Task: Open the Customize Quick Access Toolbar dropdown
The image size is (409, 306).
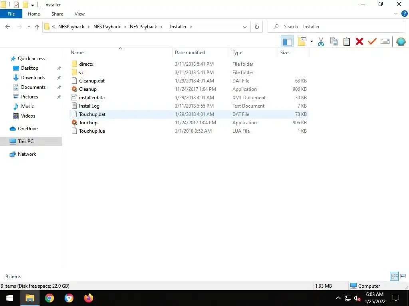Action: tap(32, 5)
